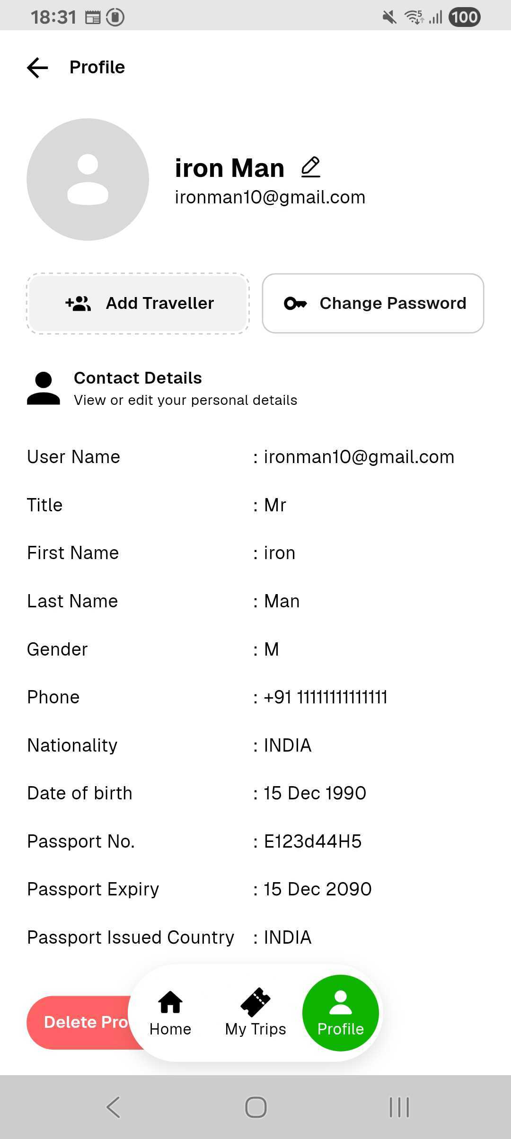Tap the battery indicator in status bar

click(x=465, y=18)
